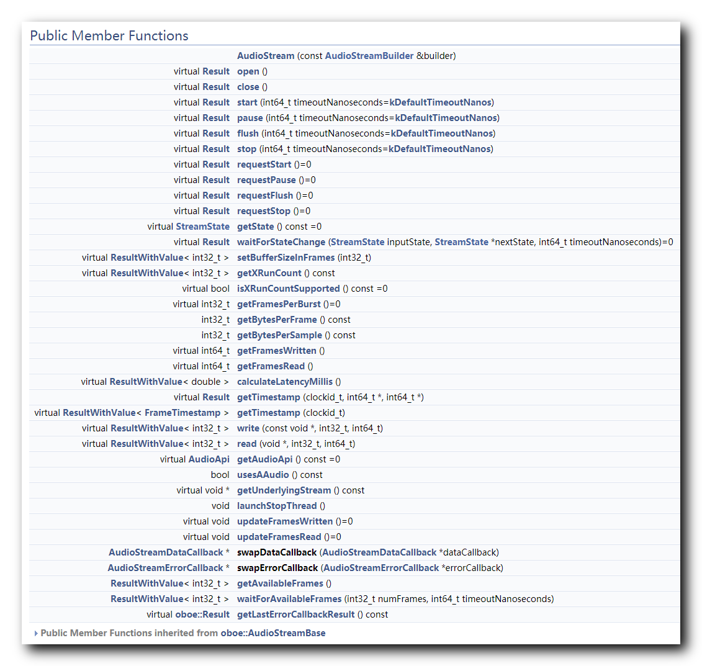Click AudioStreamDataCallback parameter in swapDataCallback
702x666 pixels.
(379, 552)
